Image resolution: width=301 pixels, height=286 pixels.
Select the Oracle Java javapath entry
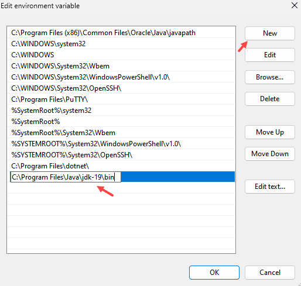pos(121,33)
